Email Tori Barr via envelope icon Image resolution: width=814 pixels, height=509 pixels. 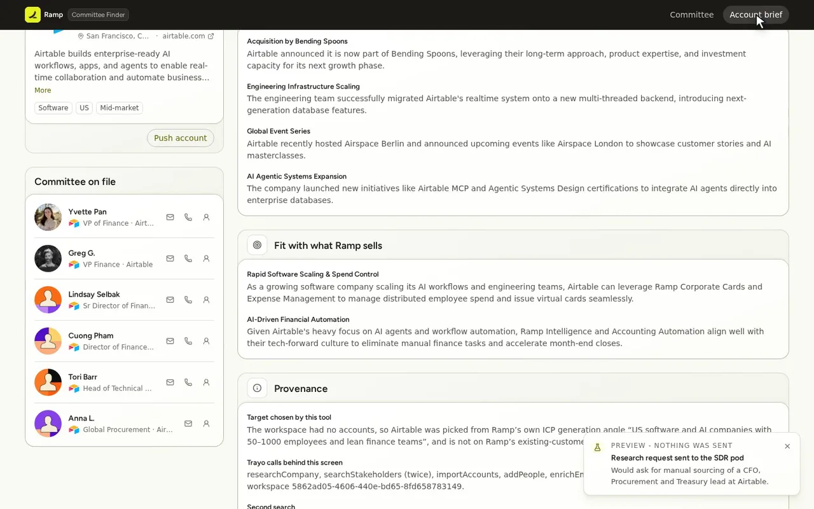click(x=170, y=382)
